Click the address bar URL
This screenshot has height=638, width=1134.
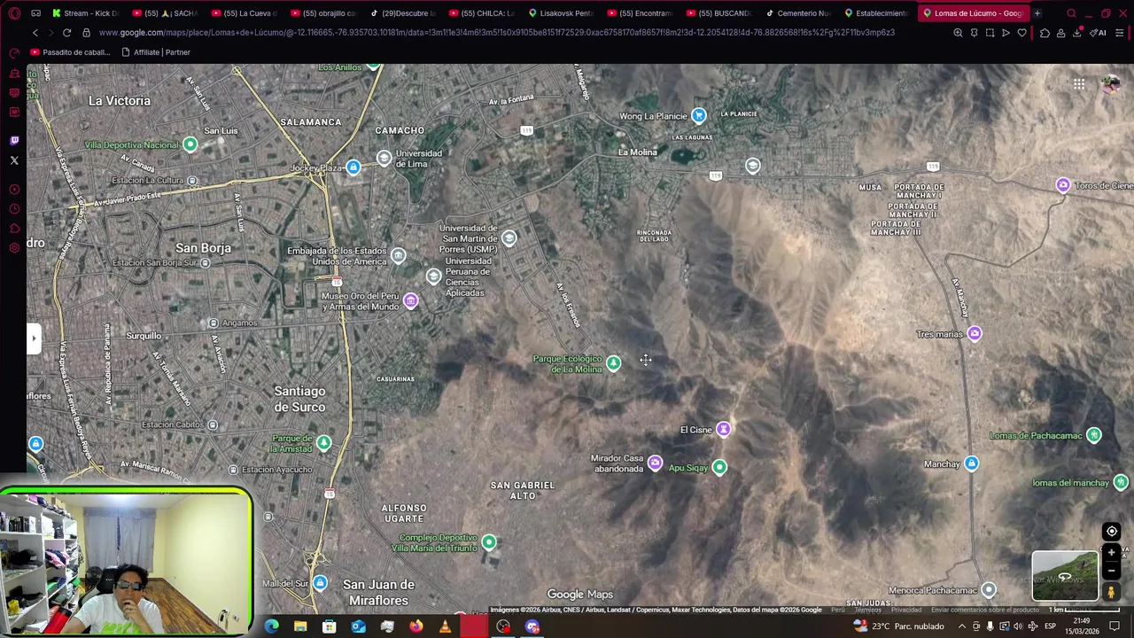point(496,33)
